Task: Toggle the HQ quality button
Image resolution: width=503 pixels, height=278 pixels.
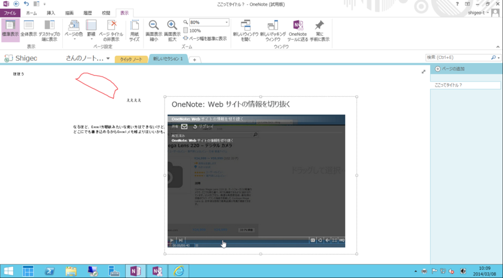Action: (341, 240)
